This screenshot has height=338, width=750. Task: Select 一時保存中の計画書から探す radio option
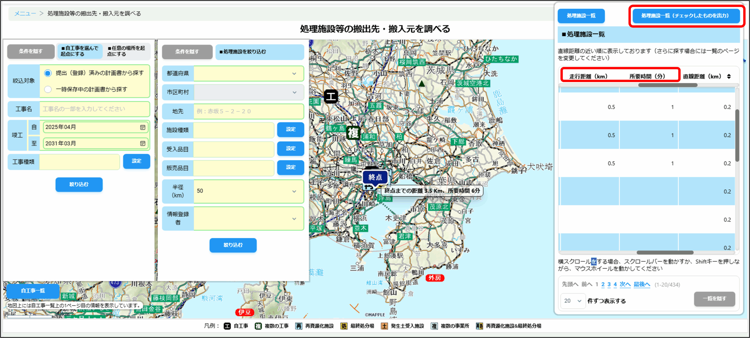click(48, 89)
